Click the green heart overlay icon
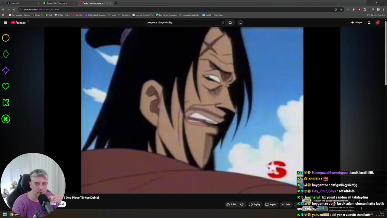 pos(6,86)
